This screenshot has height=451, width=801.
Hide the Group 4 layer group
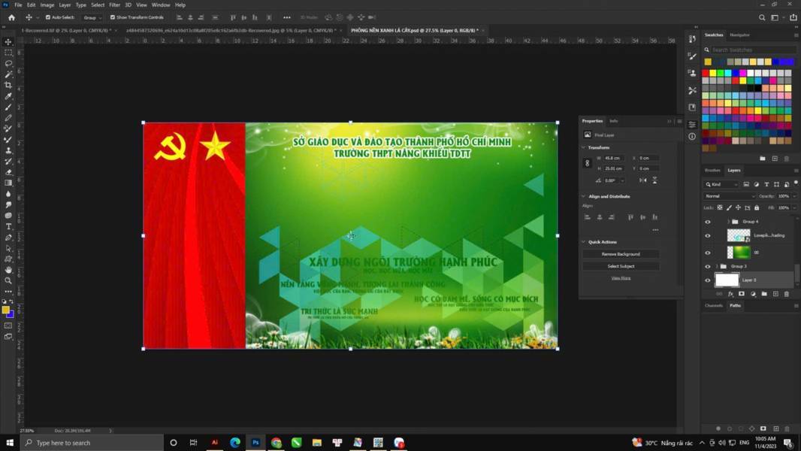click(x=708, y=222)
